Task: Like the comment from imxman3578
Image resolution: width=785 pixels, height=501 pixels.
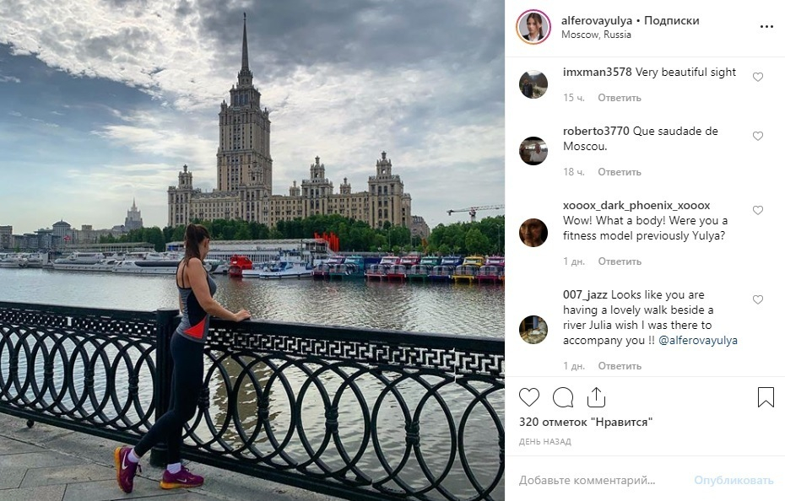Action: [x=758, y=77]
